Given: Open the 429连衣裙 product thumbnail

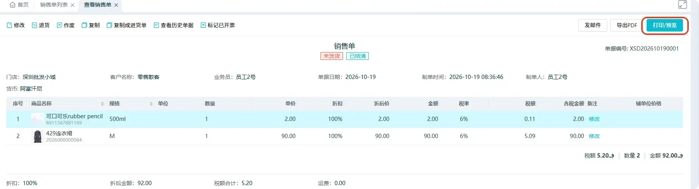Looking at the screenshot, I should (37, 136).
